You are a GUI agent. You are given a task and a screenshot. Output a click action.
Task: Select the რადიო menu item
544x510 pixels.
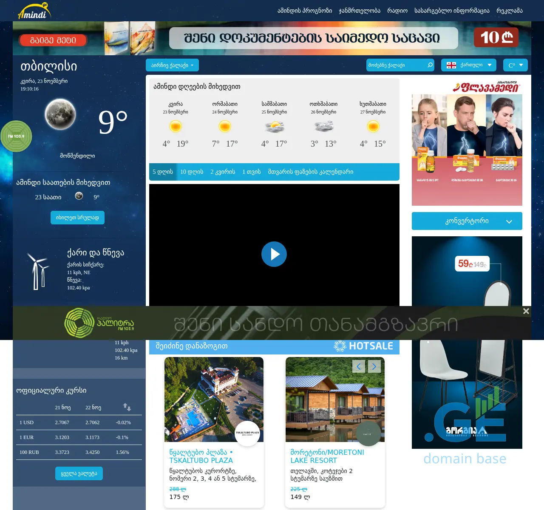click(x=397, y=11)
